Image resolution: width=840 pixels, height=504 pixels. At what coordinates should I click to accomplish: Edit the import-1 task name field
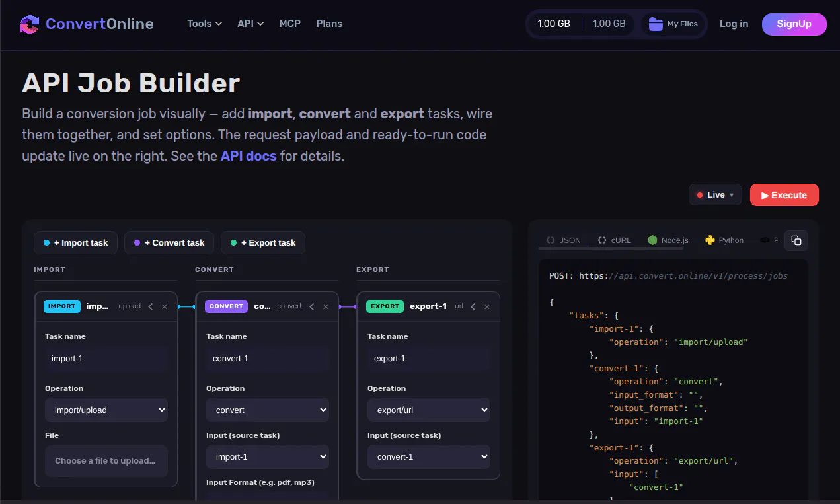click(x=106, y=359)
